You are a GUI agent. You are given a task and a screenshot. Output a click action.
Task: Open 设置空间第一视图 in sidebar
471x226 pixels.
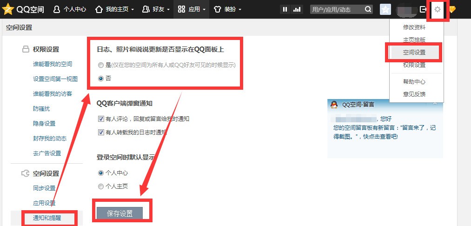coord(55,79)
